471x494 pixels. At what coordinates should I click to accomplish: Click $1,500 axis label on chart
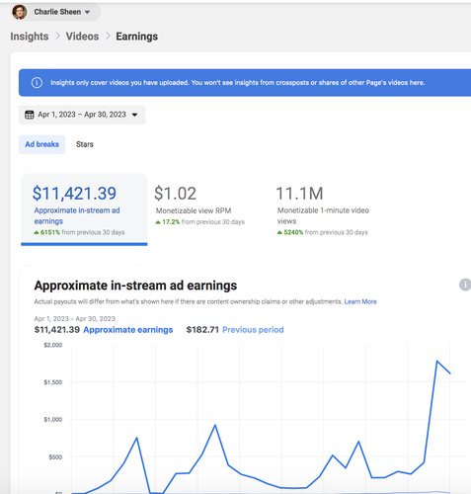pyautogui.click(x=53, y=382)
